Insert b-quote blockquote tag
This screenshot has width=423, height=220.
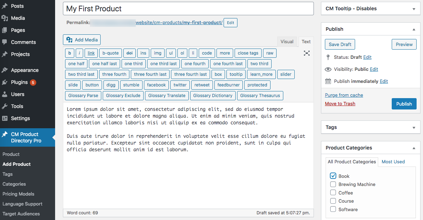tap(111, 53)
